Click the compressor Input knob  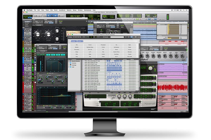[x=38, y=34]
